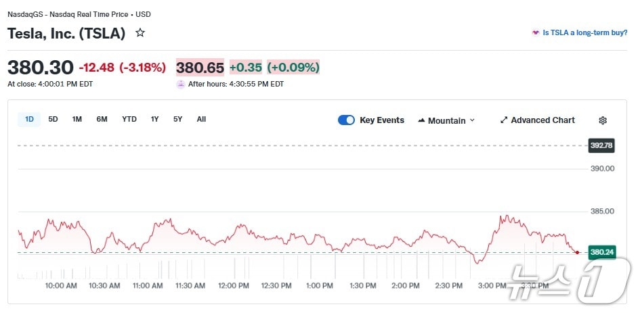Image resolution: width=640 pixels, height=313 pixels.
Task: Show the 6M chart range
Action: point(102,120)
